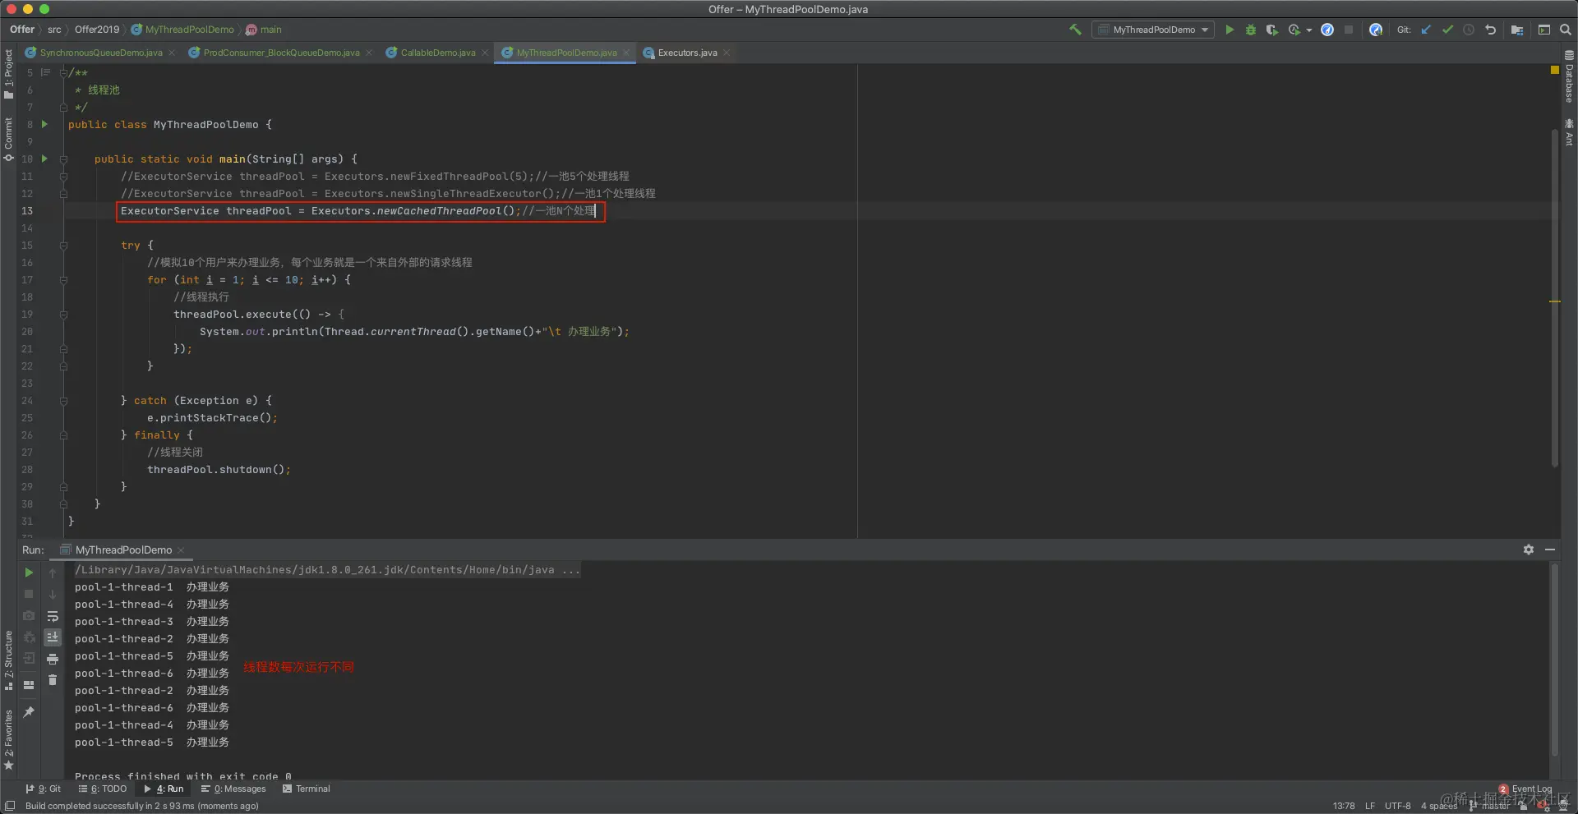
Task: Open the Database tool window
Action: point(1569,77)
